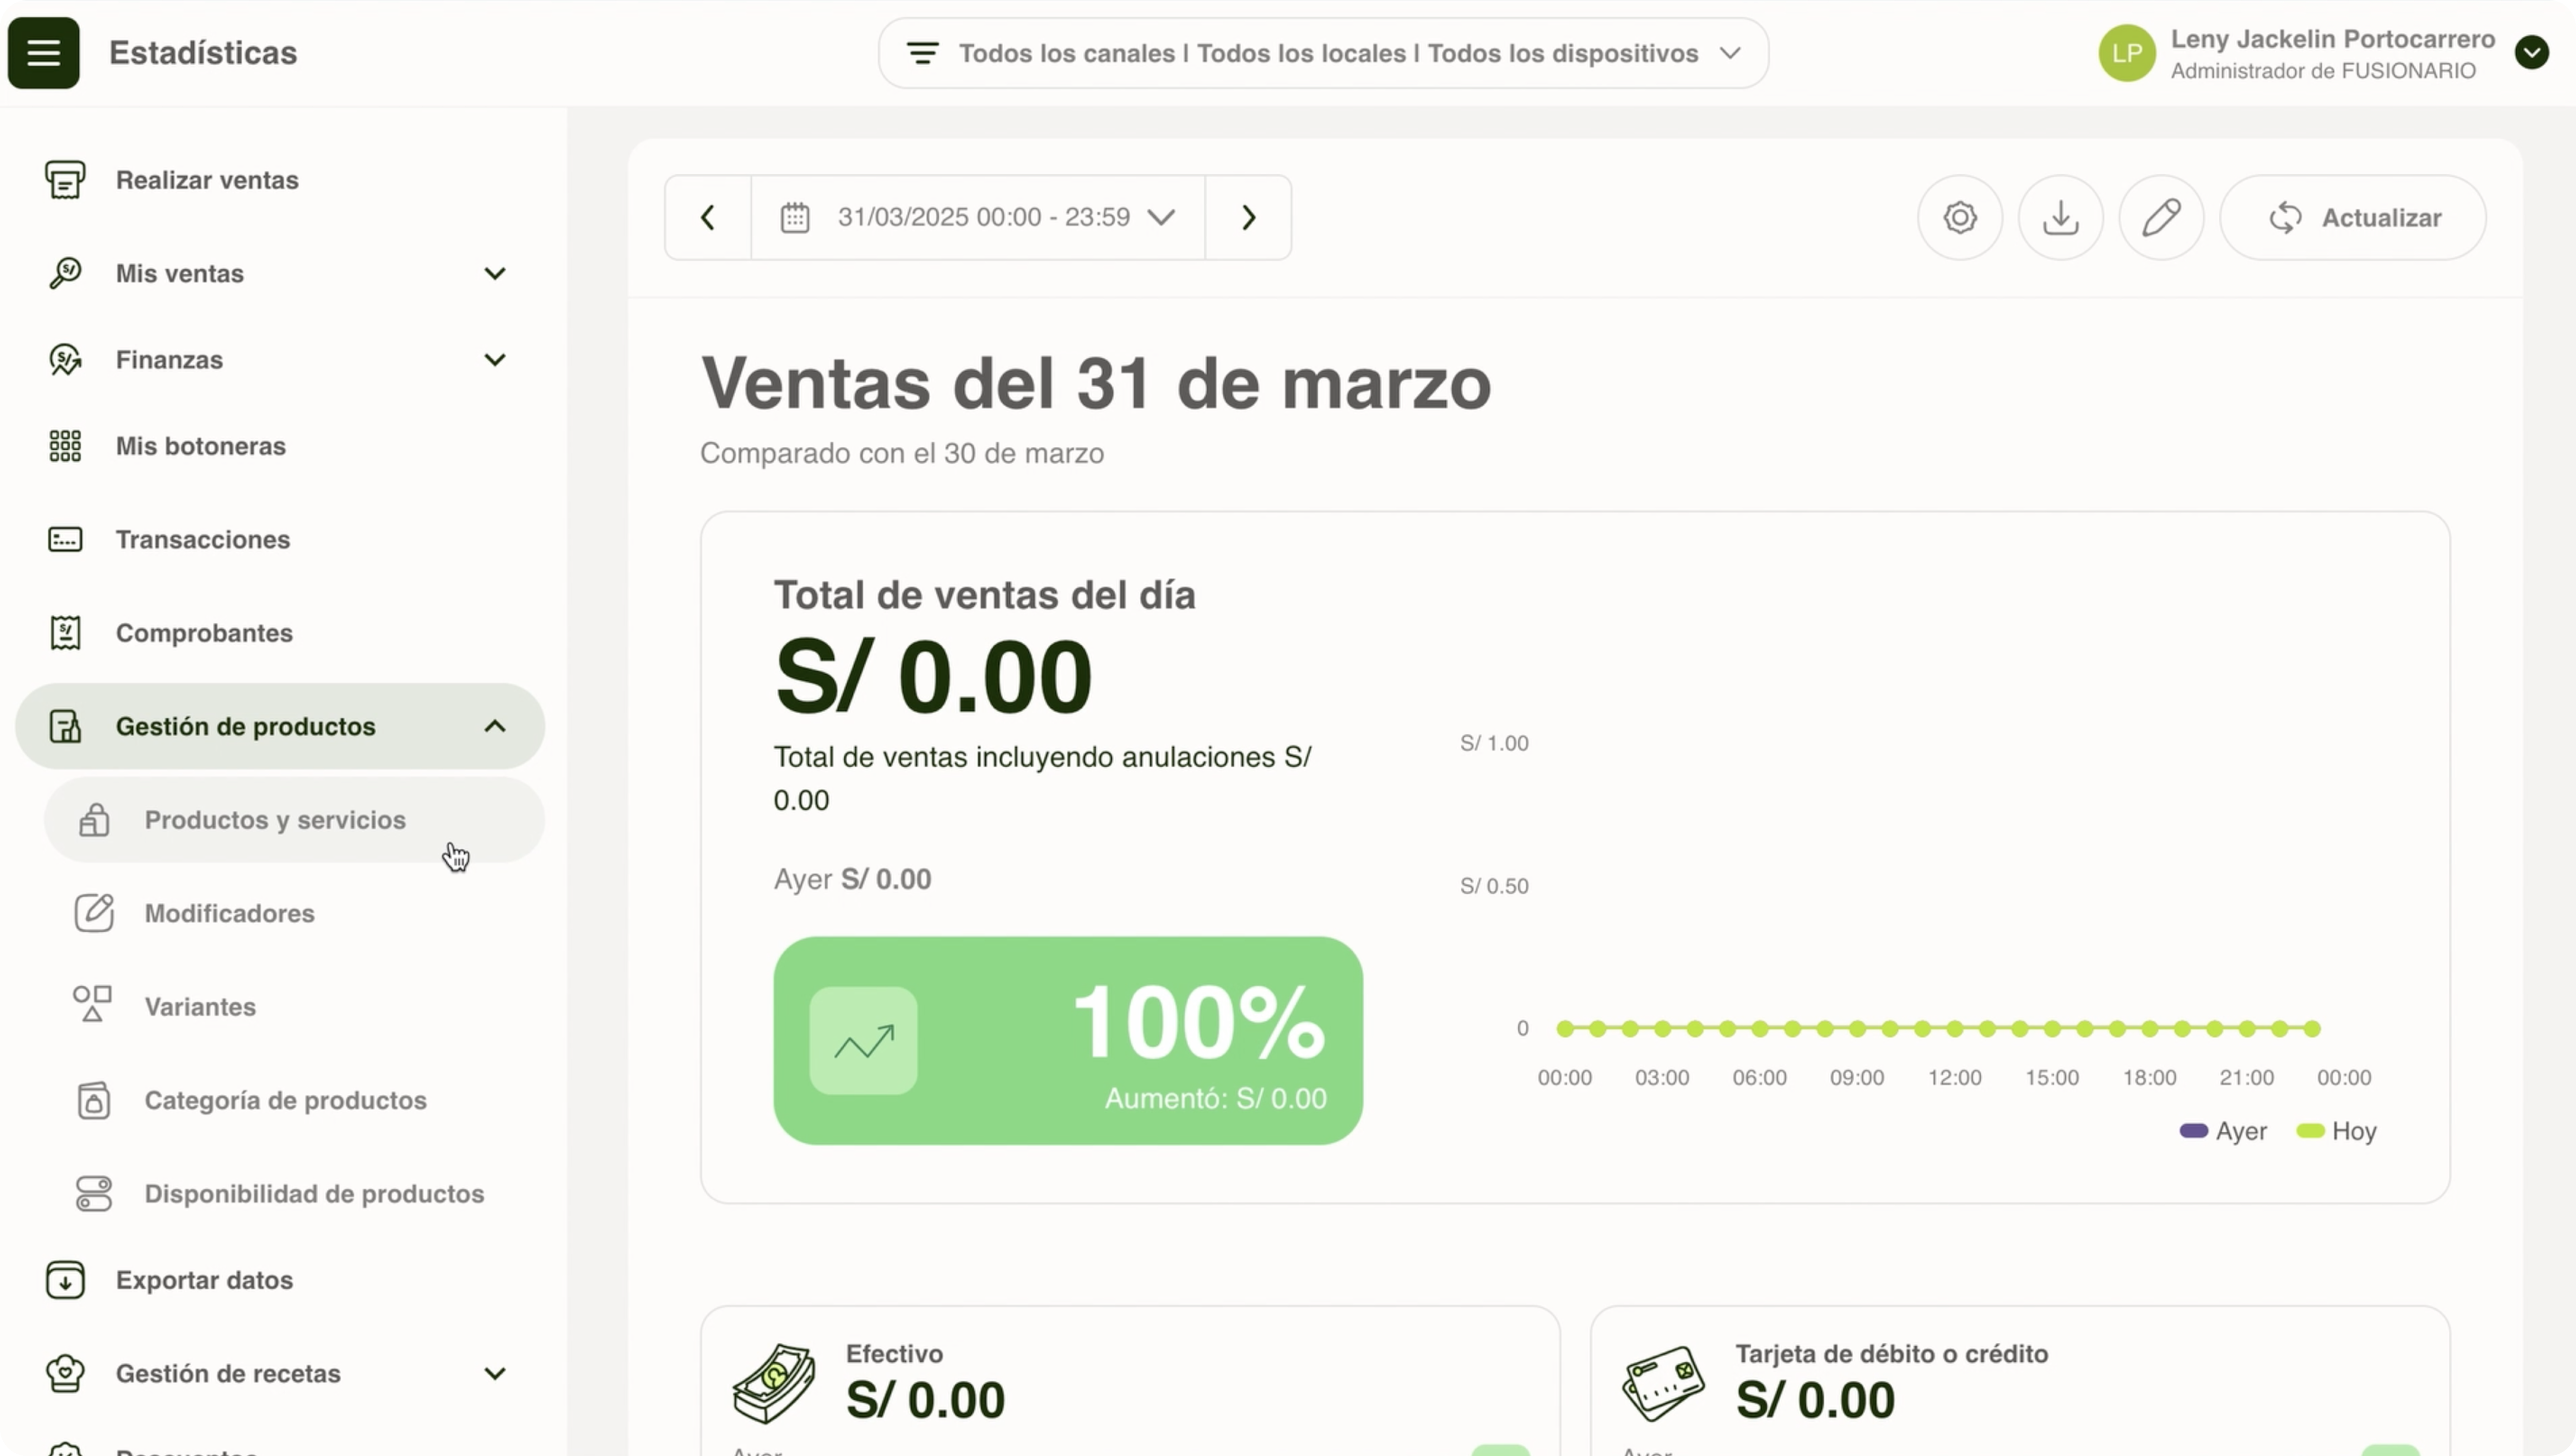Go to next date with right arrow
Image resolution: width=2576 pixels, height=1456 pixels.
click(x=1248, y=218)
